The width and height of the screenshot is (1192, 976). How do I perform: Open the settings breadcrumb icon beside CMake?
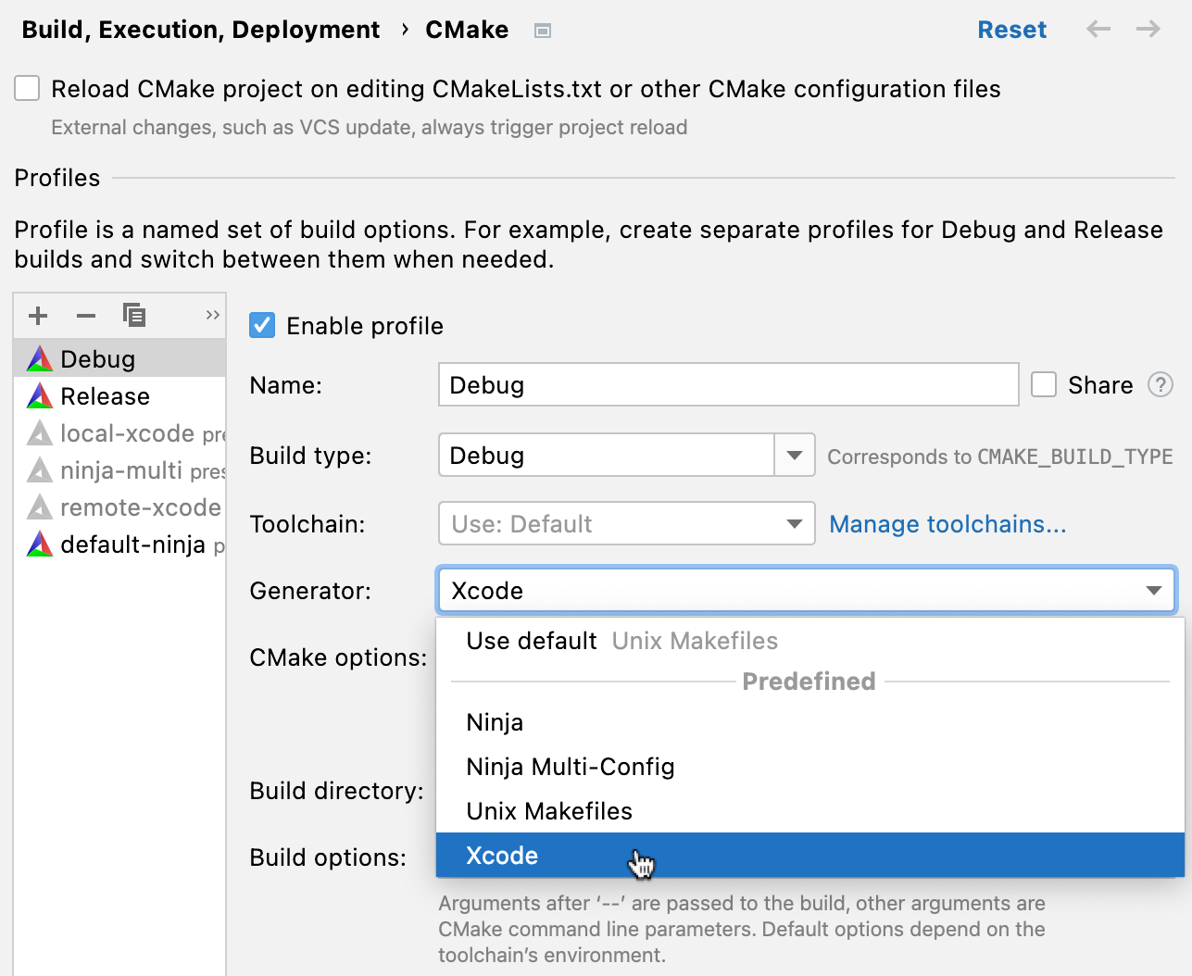point(542,30)
